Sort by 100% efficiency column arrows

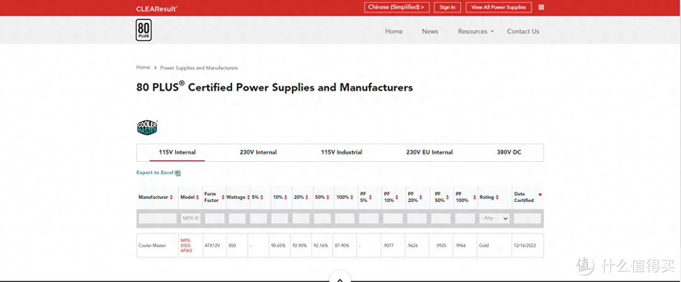pyautogui.click(x=352, y=198)
